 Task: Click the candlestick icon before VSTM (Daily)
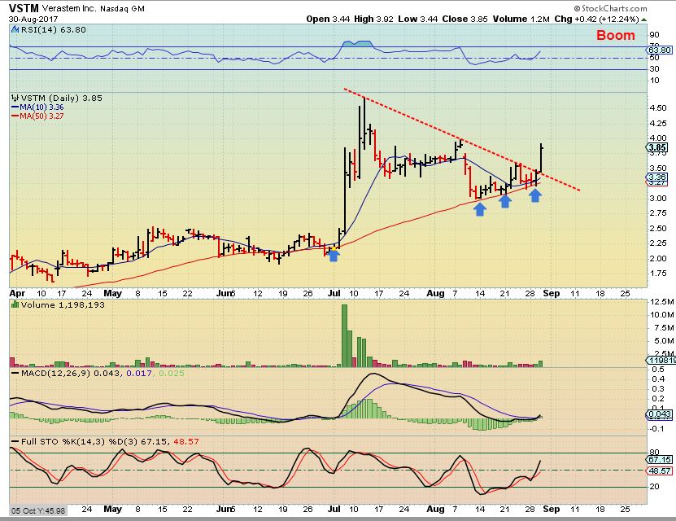click(x=15, y=98)
